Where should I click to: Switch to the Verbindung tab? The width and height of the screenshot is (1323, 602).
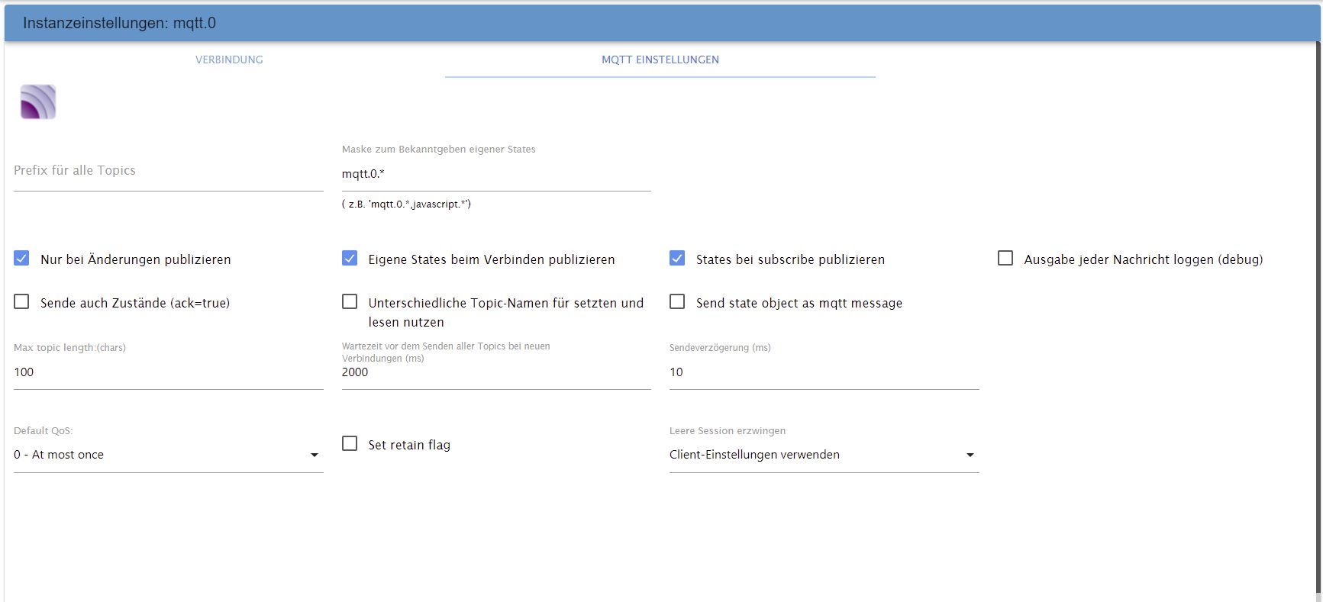tap(229, 60)
